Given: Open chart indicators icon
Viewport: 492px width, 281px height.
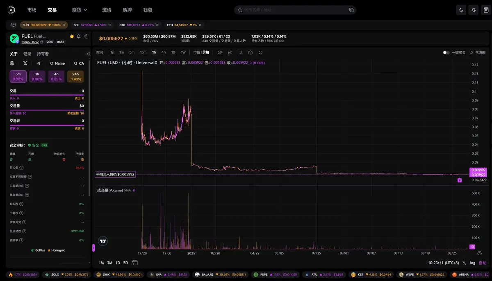Looking at the screenshot, I should pyautogui.click(x=230, y=52).
